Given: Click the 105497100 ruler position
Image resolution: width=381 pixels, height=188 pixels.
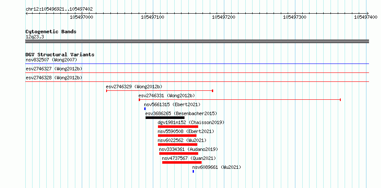Looking at the screenshot, I should 152,17.
